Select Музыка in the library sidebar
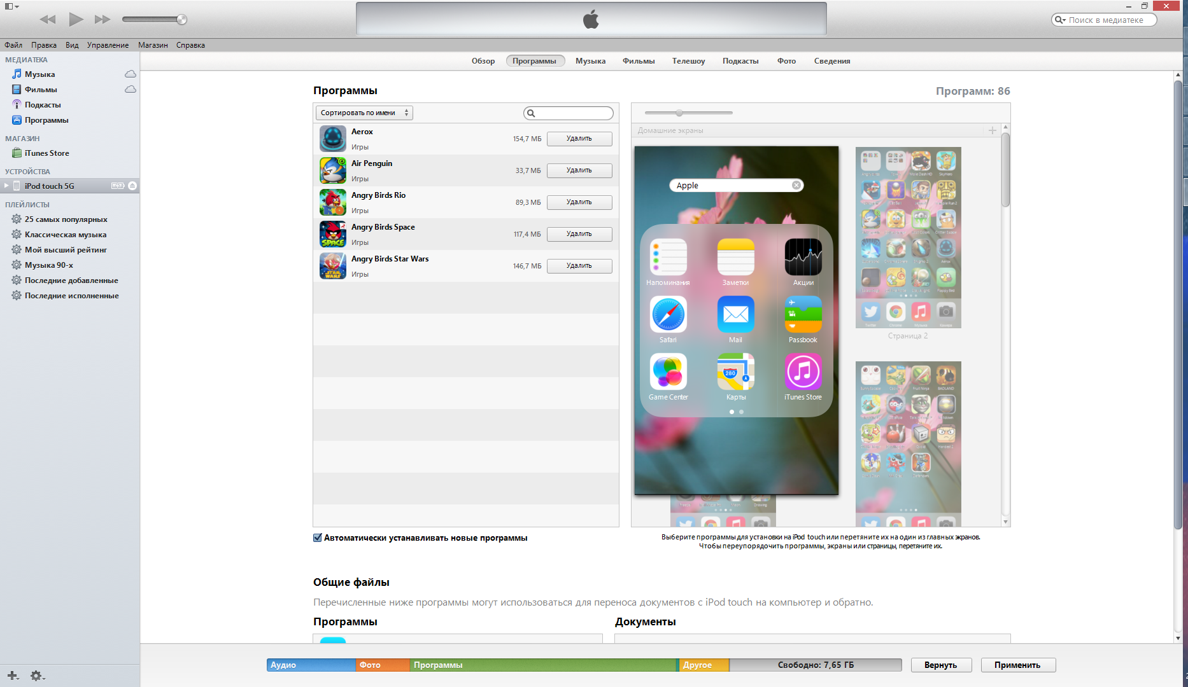 pyautogui.click(x=39, y=74)
